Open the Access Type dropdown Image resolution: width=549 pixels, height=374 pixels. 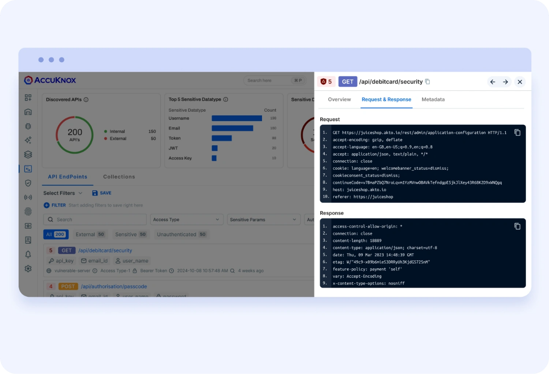186,219
